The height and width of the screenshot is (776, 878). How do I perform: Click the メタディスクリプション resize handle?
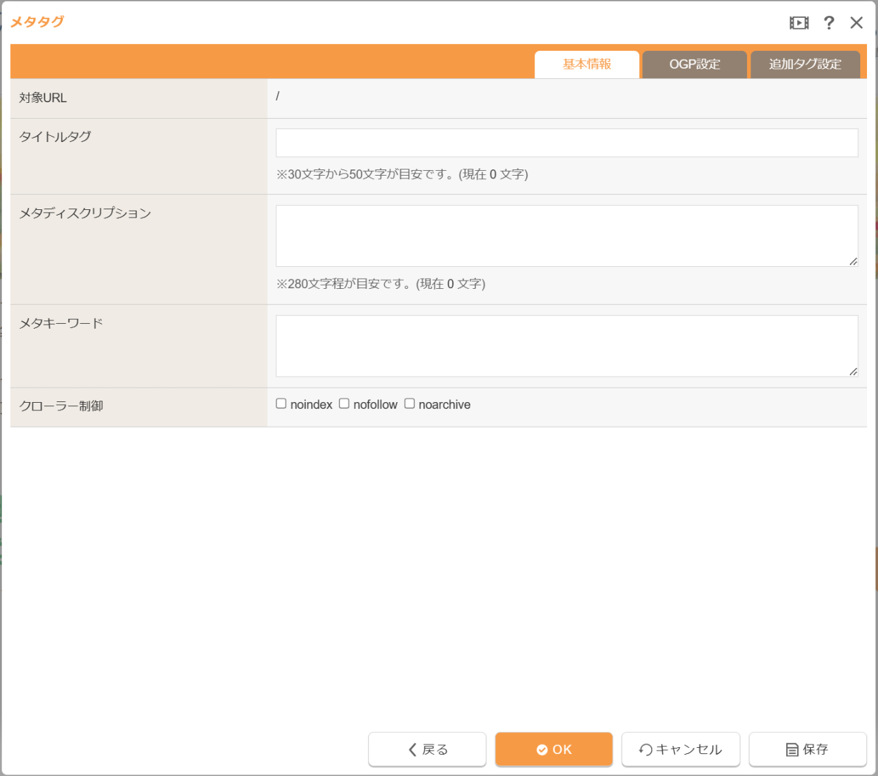click(853, 261)
